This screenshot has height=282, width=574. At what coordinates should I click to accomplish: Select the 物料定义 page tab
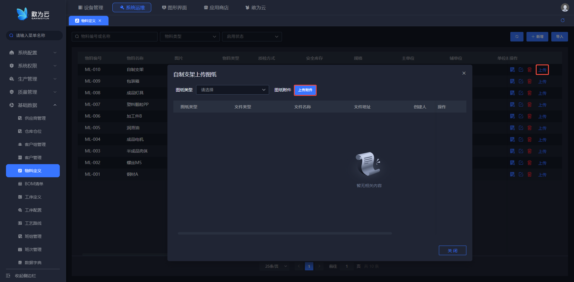(x=88, y=21)
